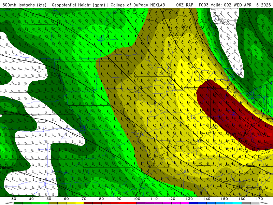Select the 40 label on the color scale
Viewport: 273px width, 205px height.
pyautogui.click(x=31, y=199)
